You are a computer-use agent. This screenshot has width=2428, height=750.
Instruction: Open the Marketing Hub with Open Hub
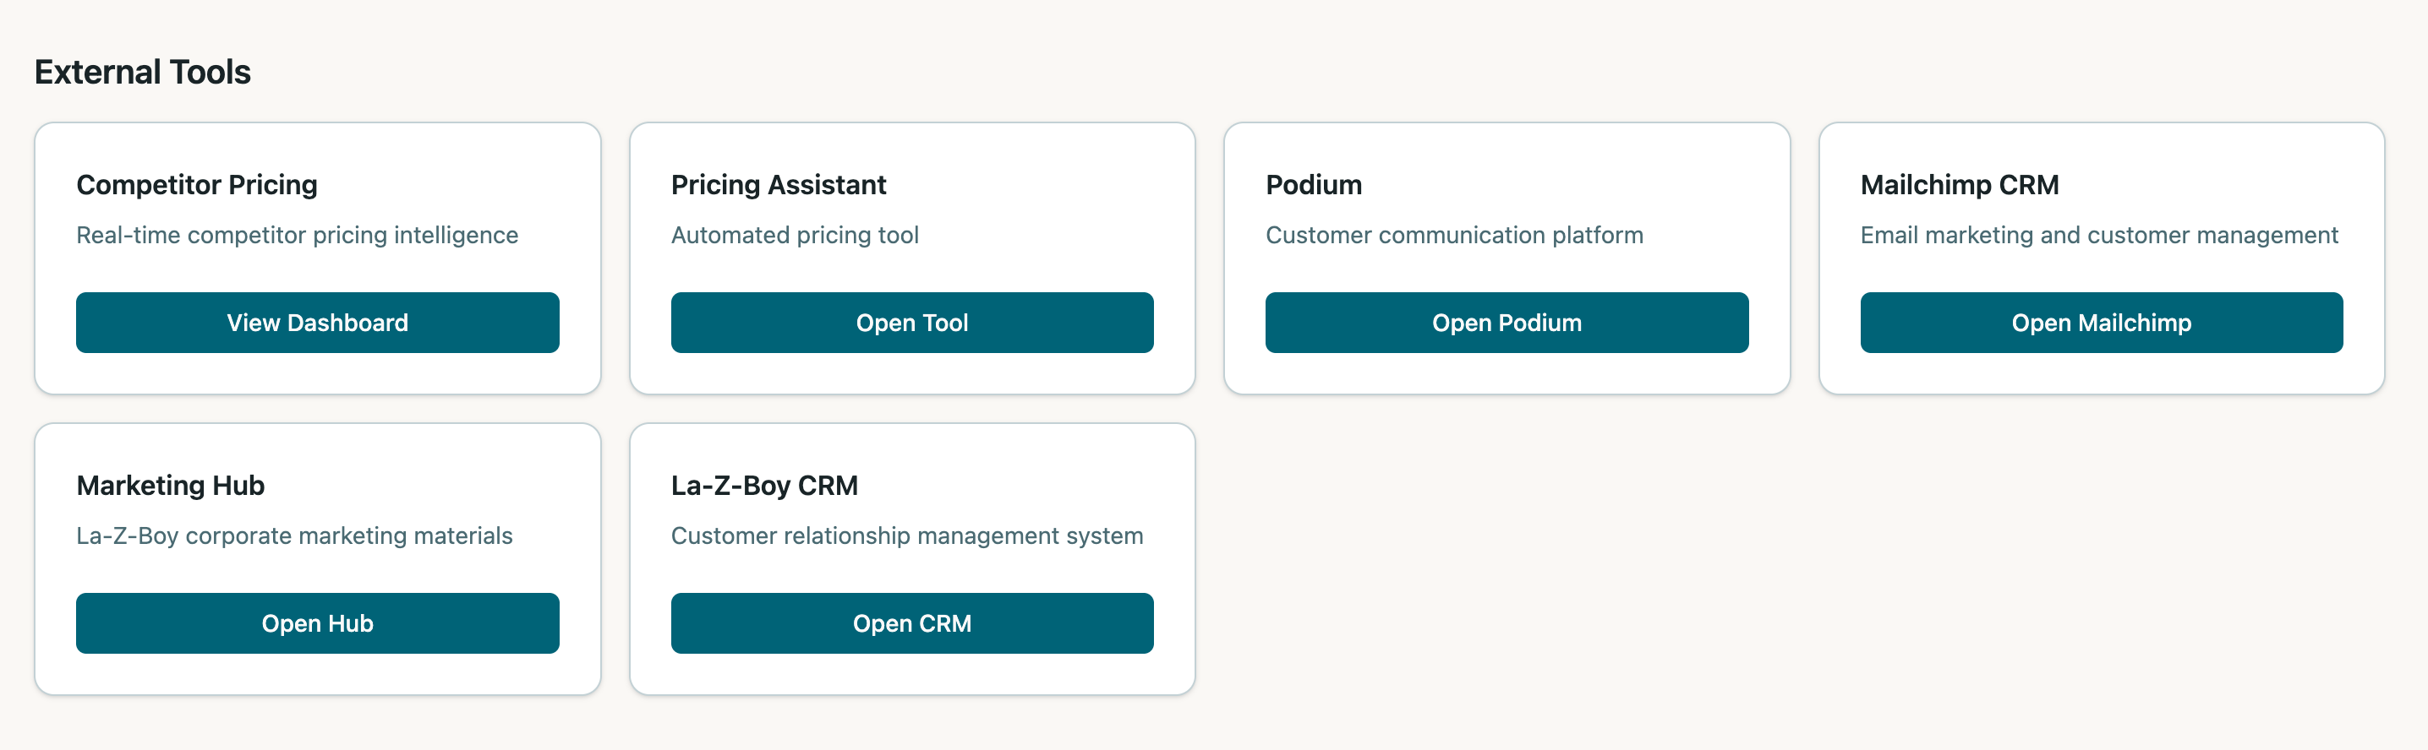pos(318,622)
